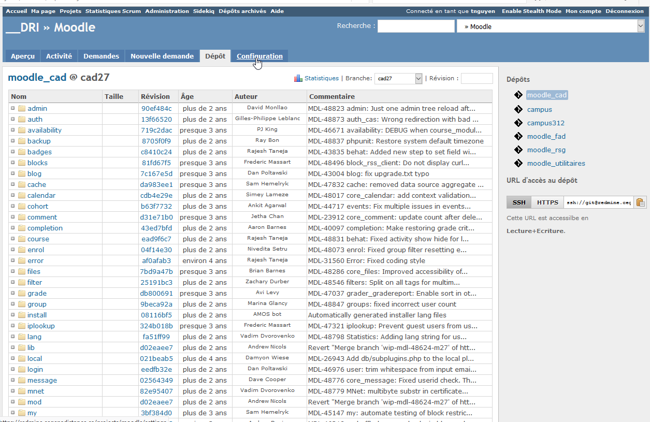Open the moodle_fad repository link

tap(546, 137)
